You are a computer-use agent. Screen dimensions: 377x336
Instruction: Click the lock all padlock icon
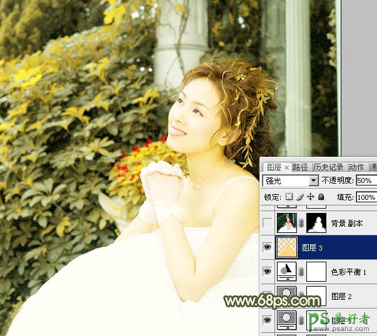pyautogui.click(x=320, y=197)
